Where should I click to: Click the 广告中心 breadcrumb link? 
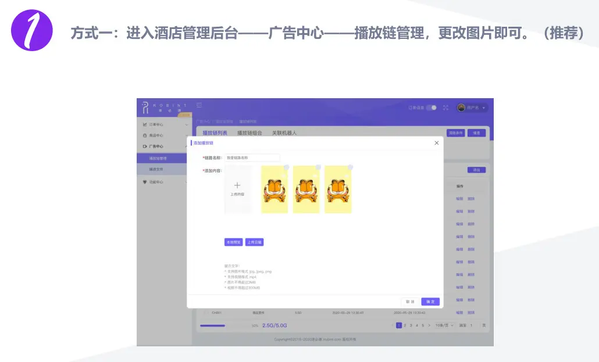[204, 121]
